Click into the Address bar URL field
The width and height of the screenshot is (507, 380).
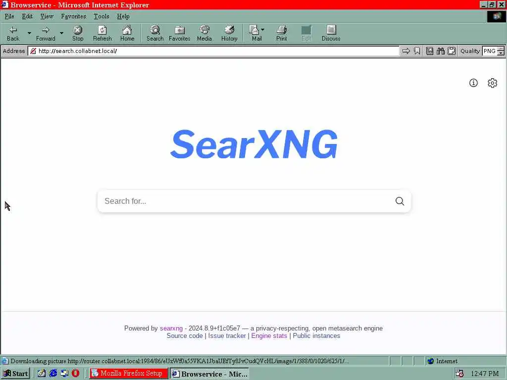(x=214, y=51)
